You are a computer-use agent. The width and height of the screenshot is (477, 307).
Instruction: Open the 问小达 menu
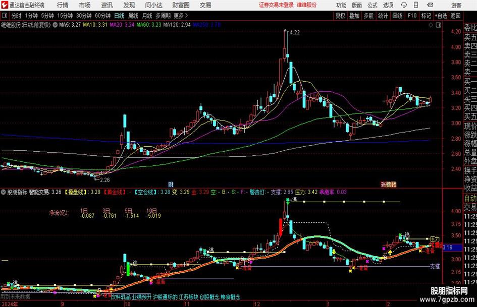153,5
